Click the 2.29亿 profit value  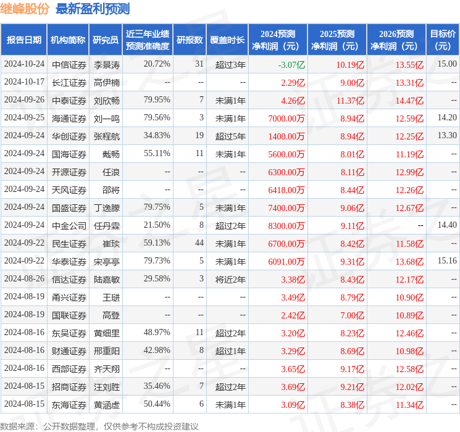[x=293, y=83]
